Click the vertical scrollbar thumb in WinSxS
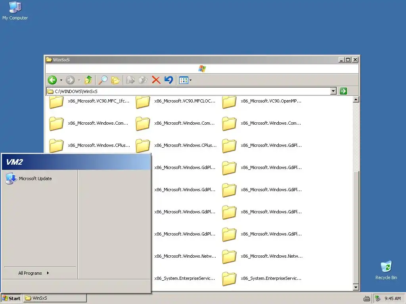Viewport: 406px width, 304px height. coord(356,228)
